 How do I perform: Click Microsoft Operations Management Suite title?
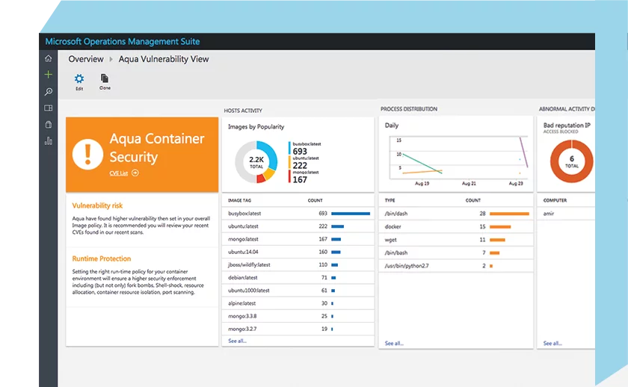click(x=123, y=42)
